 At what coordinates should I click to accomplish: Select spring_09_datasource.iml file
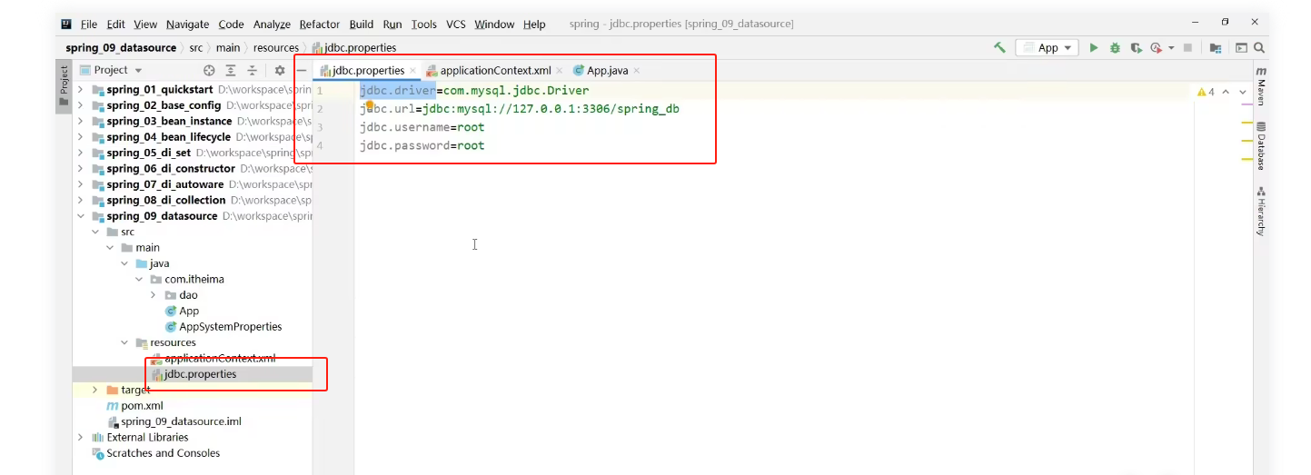tap(174, 421)
